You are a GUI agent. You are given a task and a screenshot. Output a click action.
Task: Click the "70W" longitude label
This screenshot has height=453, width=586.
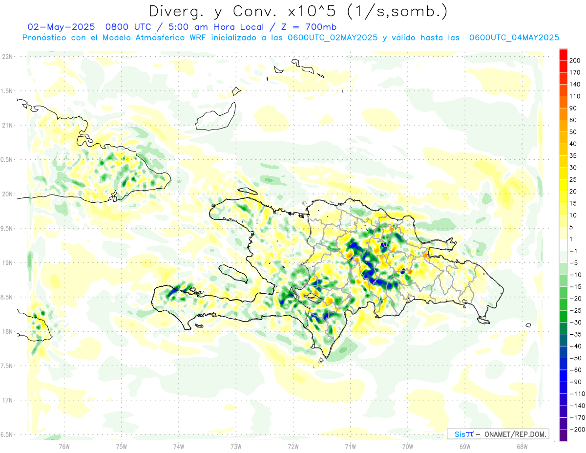(408, 446)
